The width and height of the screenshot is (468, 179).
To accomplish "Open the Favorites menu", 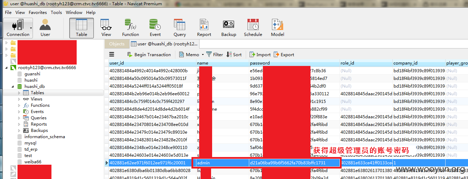I will pyautogui.click(x=37, y=12).
